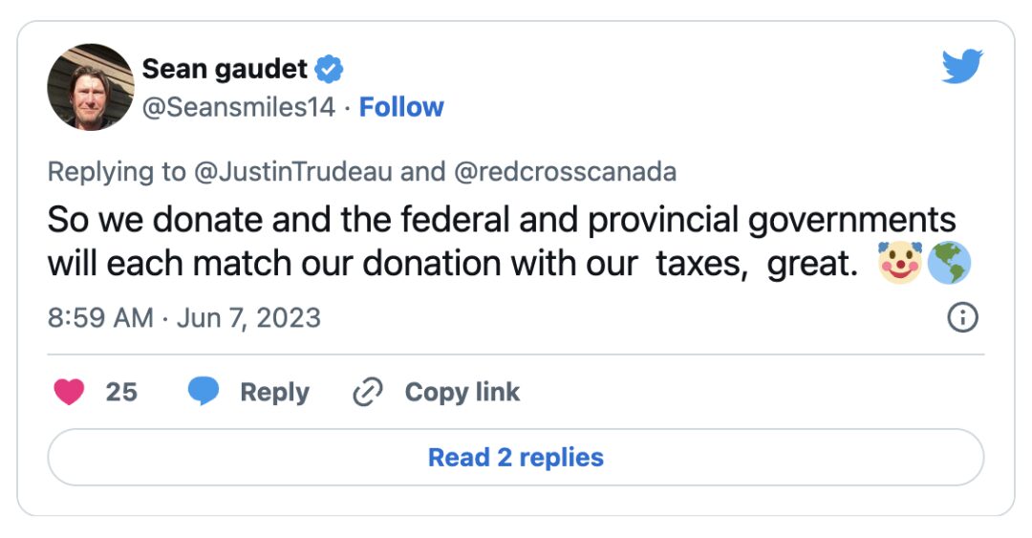Open the Sean gaudet display name

tap(225, 69)
